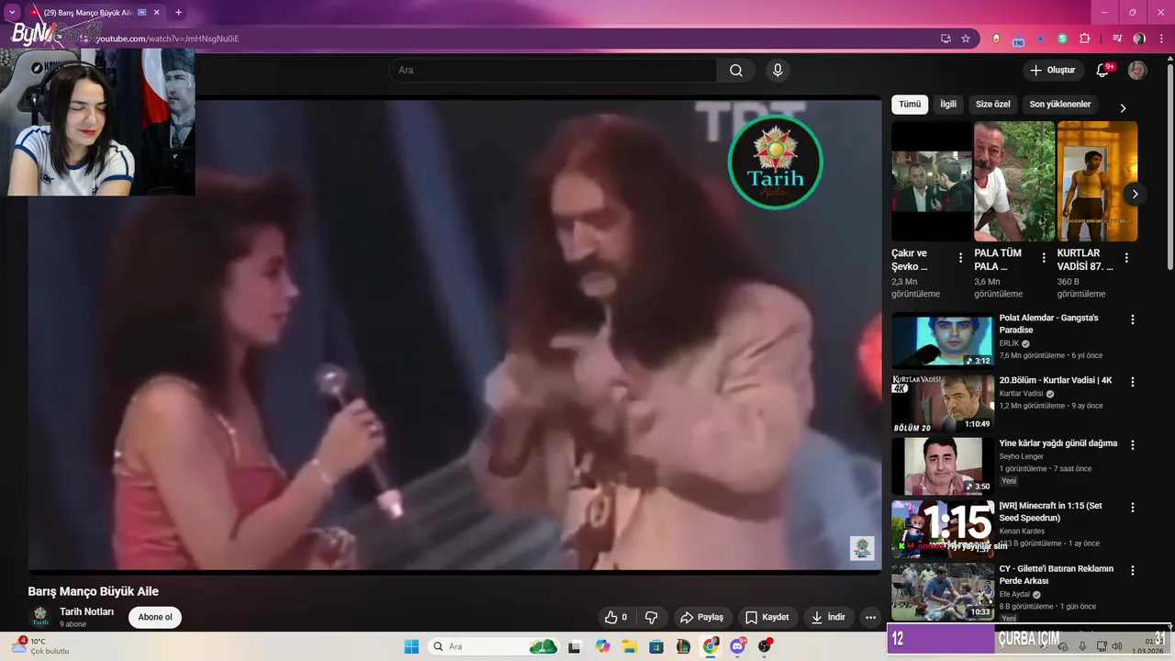Open the tab search dropdown arrow
Screen dimensions: 1175x661
[12, 12]
